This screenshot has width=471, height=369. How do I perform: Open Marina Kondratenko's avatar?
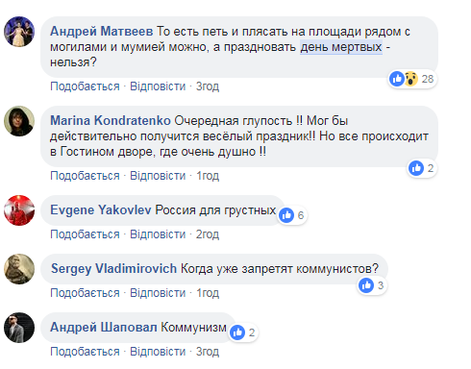[19, 121]
